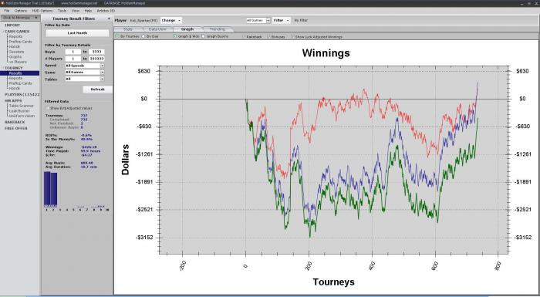Click the Last Month date filter button

coord(77,33)
